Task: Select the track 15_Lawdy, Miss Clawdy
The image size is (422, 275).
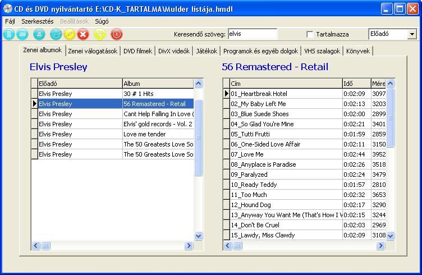Action: [286, 235]
